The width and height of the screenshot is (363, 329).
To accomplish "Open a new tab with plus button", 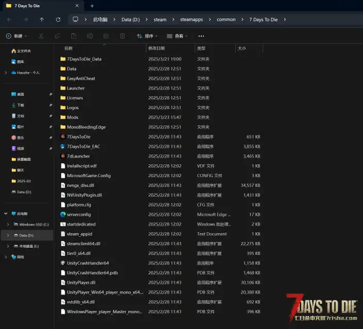I will 92,6.
